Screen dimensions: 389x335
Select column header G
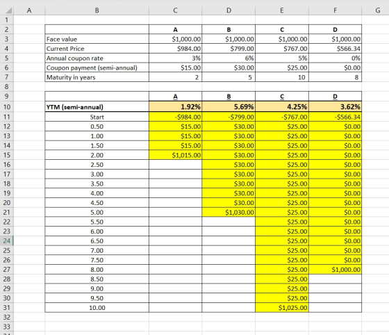coord(378,10)
